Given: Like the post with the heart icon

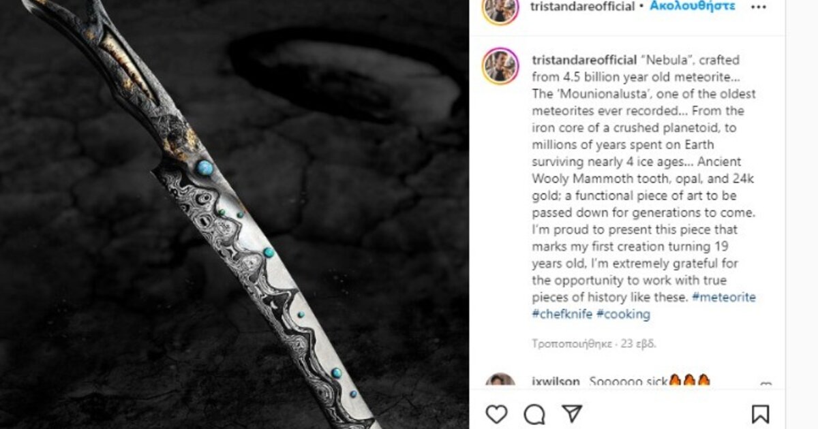Looking at the screenshot, I should click(x=496, y=413).
